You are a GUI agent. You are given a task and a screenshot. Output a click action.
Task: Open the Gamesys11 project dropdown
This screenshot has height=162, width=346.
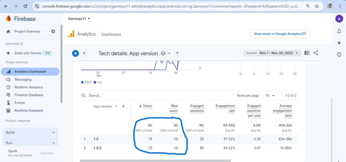79,19
